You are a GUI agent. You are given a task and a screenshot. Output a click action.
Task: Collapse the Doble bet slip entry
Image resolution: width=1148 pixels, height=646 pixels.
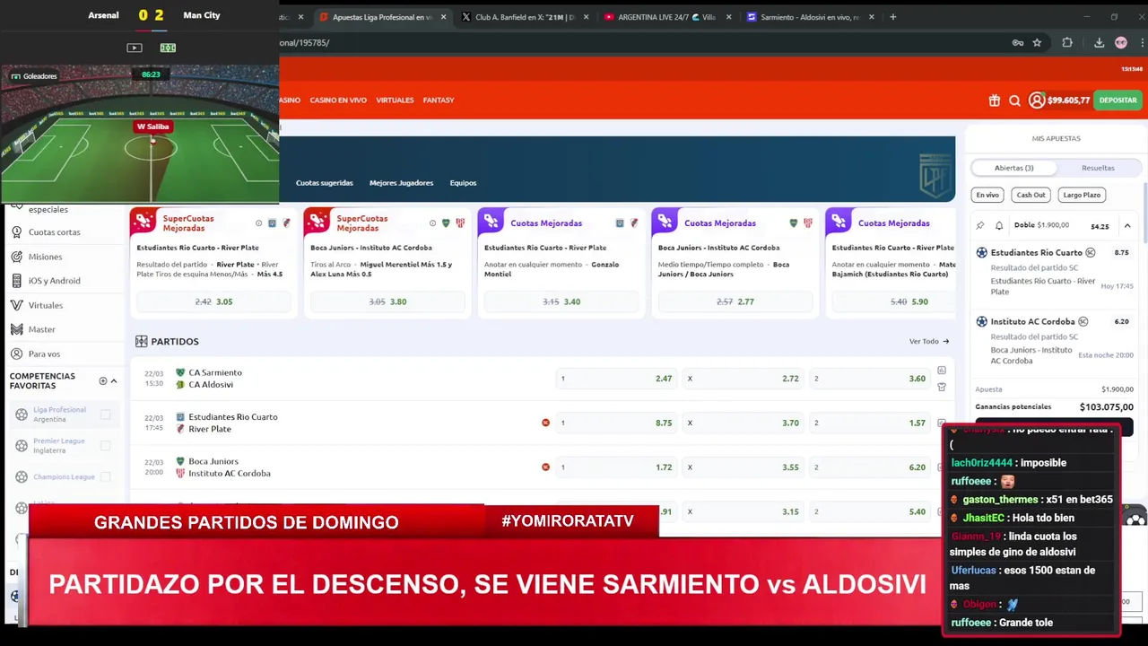(x=1127, y=226)
